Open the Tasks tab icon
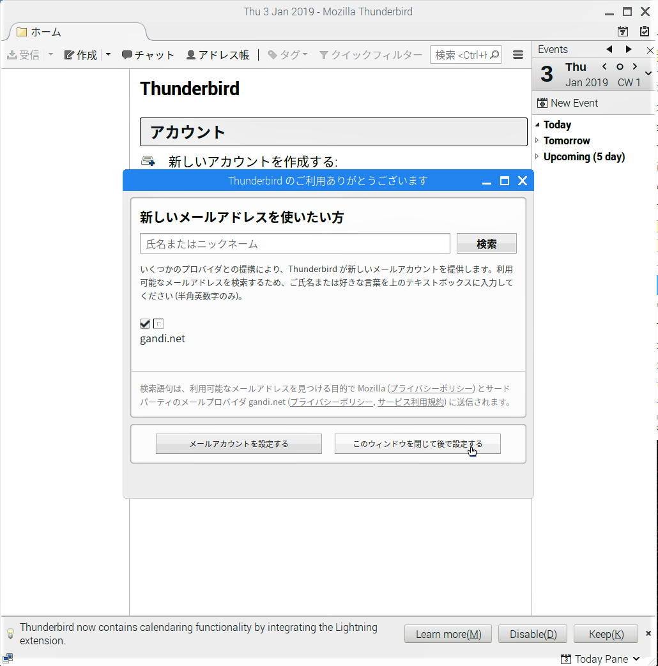 point(645,31)
